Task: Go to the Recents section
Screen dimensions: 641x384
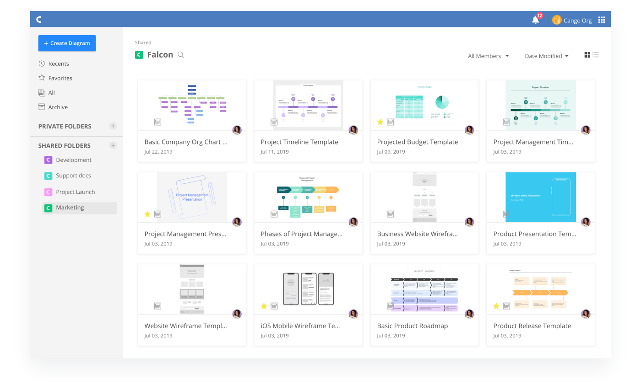Action: tap(59, 63)
